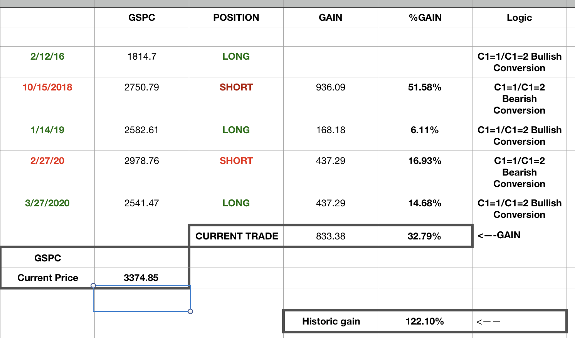
Task: Click the 51.58% gain cell
Action: point(425,87)
